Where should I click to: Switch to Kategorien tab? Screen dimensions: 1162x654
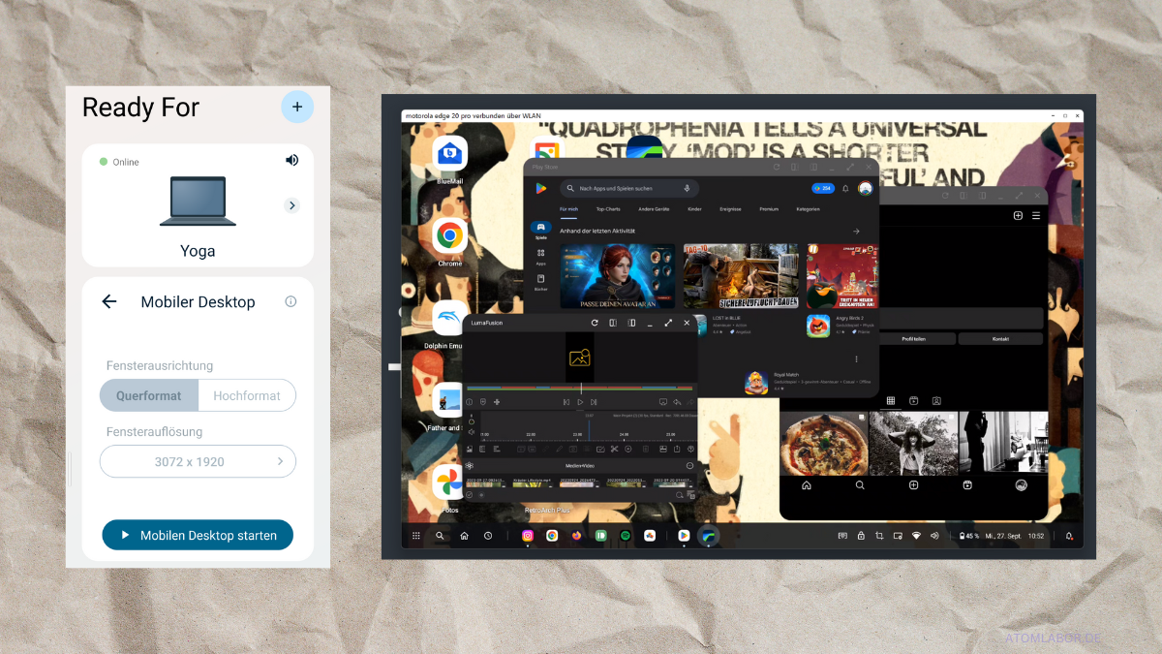[x=808, y=209]
